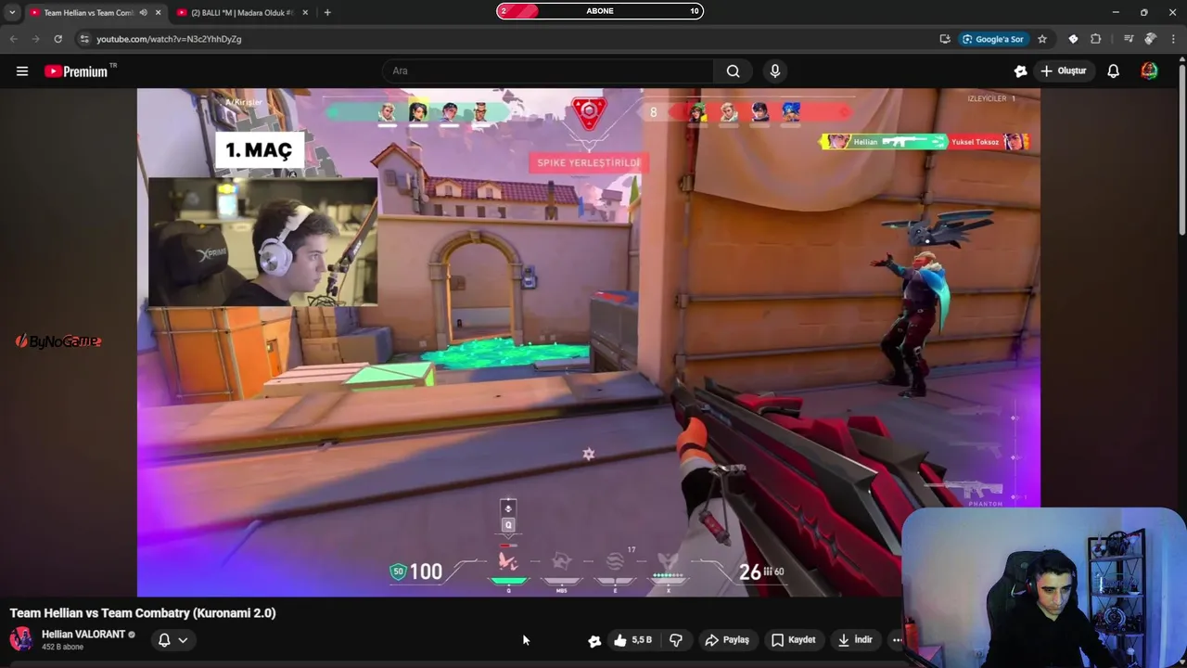The height and width of the screenshot is (668, 1187).
Task: Open browser extensions puzzle icon
Action: point(1095,39)
